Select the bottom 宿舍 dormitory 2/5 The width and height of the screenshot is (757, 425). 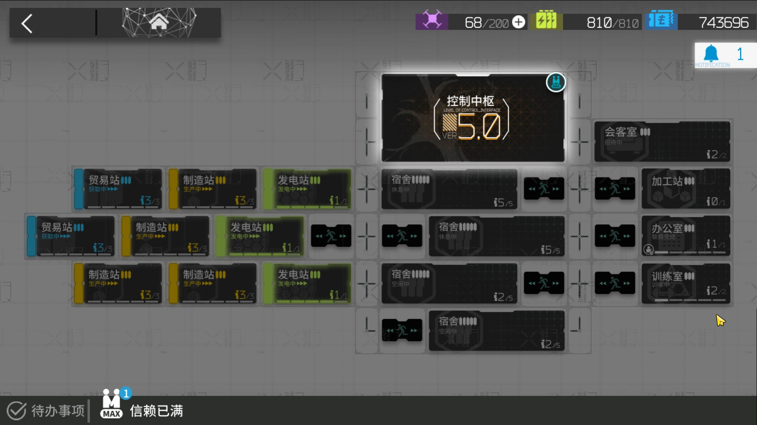coord(497,331)
